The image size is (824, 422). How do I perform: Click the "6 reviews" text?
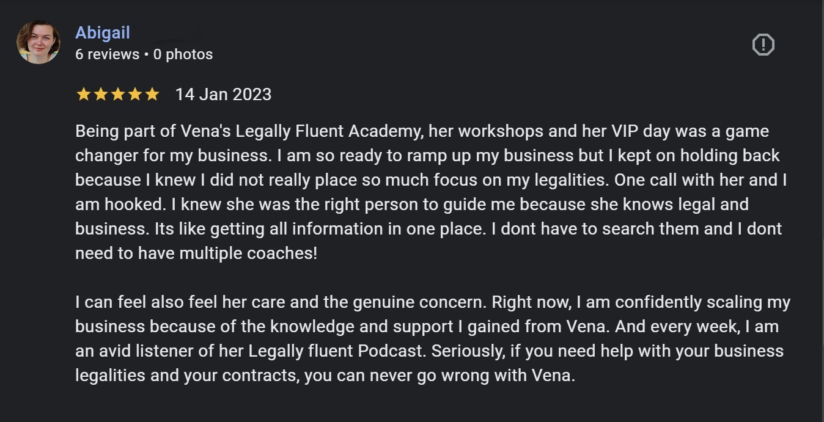point(107,54)
